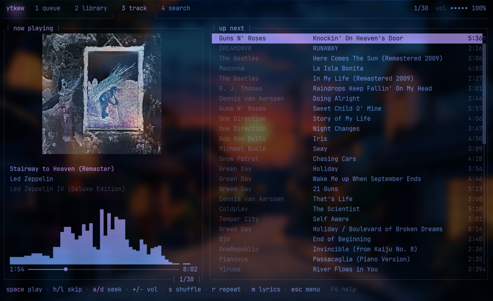Seek in the track progress bar
This screenshot has width=493, height=301.
pos(104,269)
